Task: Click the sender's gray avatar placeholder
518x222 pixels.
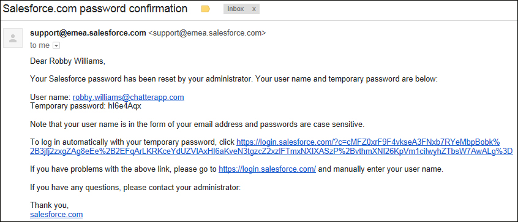Action: pyautogui.click(x=13, y=39)
